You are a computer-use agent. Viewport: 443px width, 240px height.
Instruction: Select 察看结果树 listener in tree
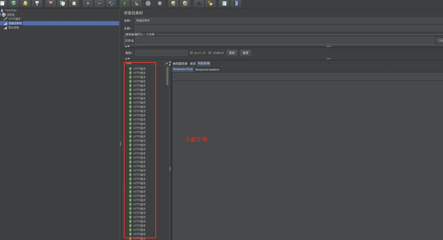[x=15, y=23]
